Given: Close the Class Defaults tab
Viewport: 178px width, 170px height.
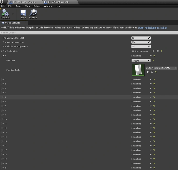Looking at the screenshot, I should [x=25, y=23].
